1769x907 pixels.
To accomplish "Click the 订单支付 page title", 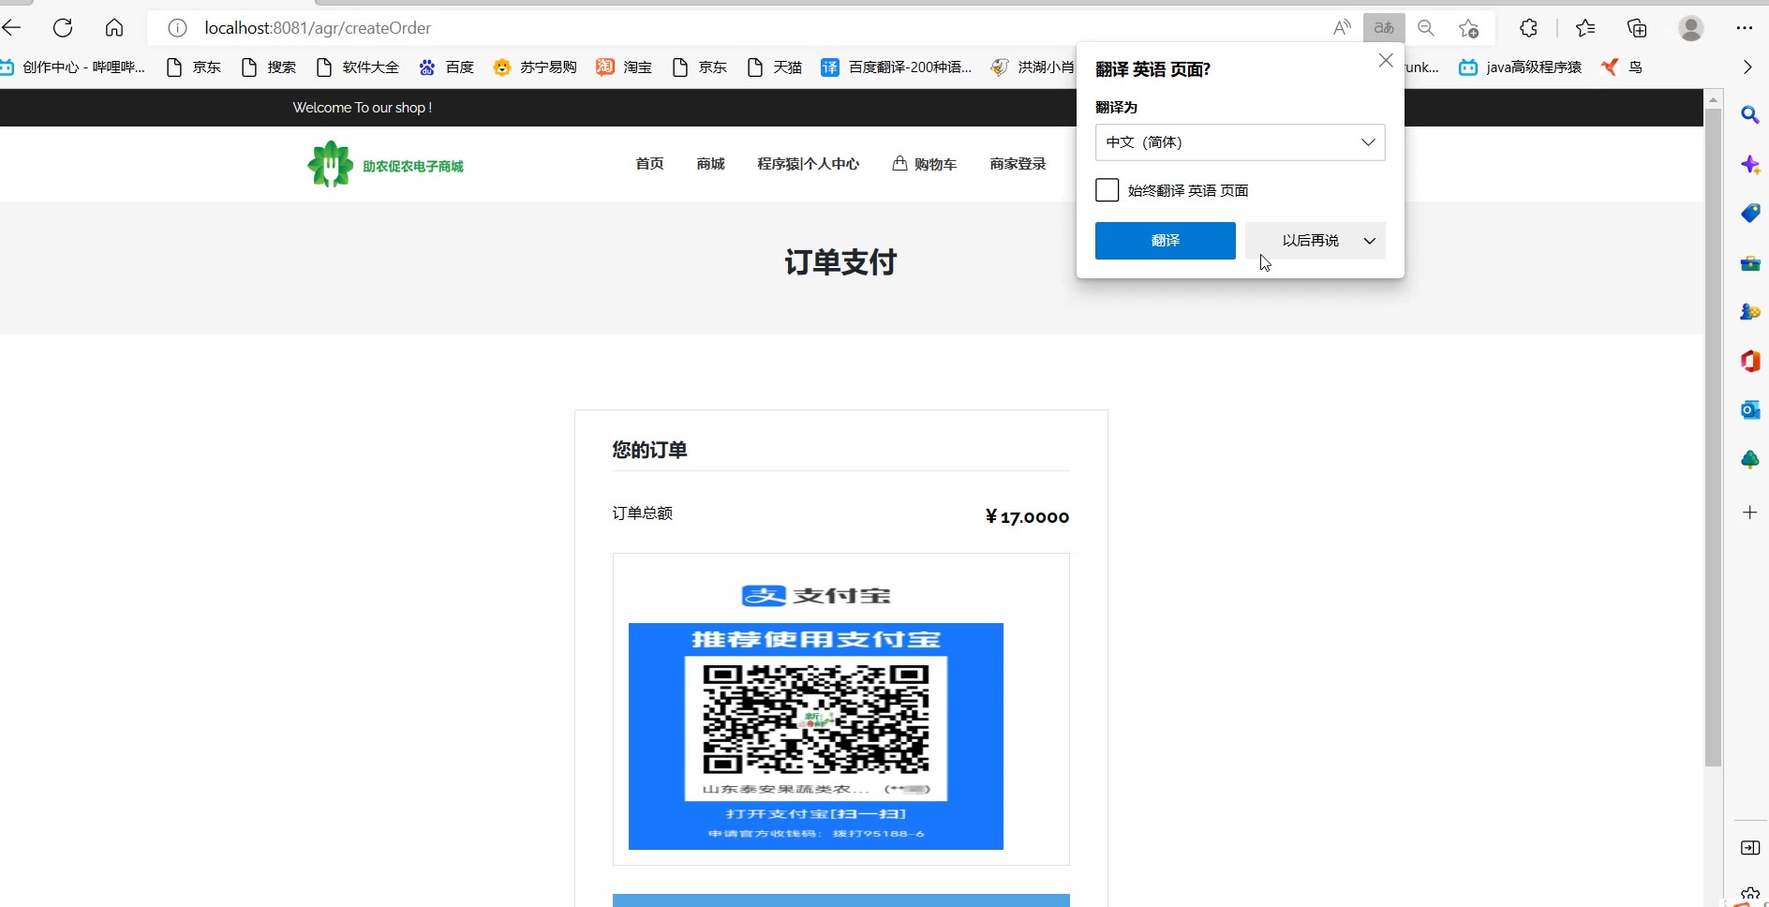I will [840, 262].
